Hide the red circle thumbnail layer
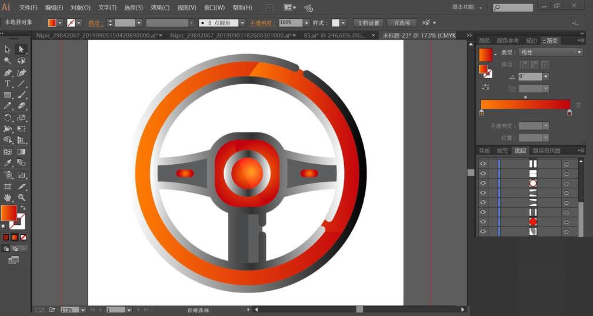The image size is (593, 316). coord(482,222)
